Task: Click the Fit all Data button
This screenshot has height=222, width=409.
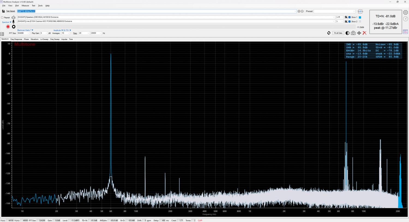Action: (338, 33)
